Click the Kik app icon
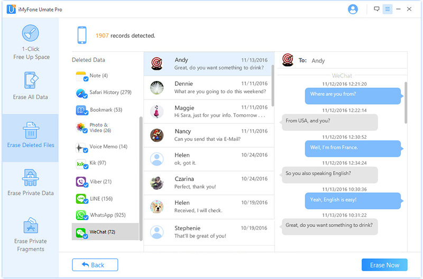This screenshot has width=423, height=279. 81,163
